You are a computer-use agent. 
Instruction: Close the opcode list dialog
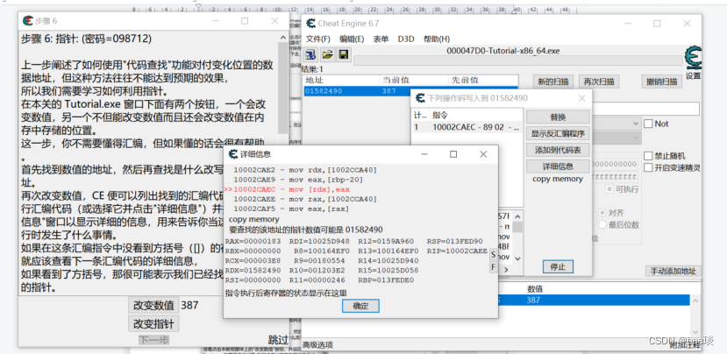tap(581, 98)
